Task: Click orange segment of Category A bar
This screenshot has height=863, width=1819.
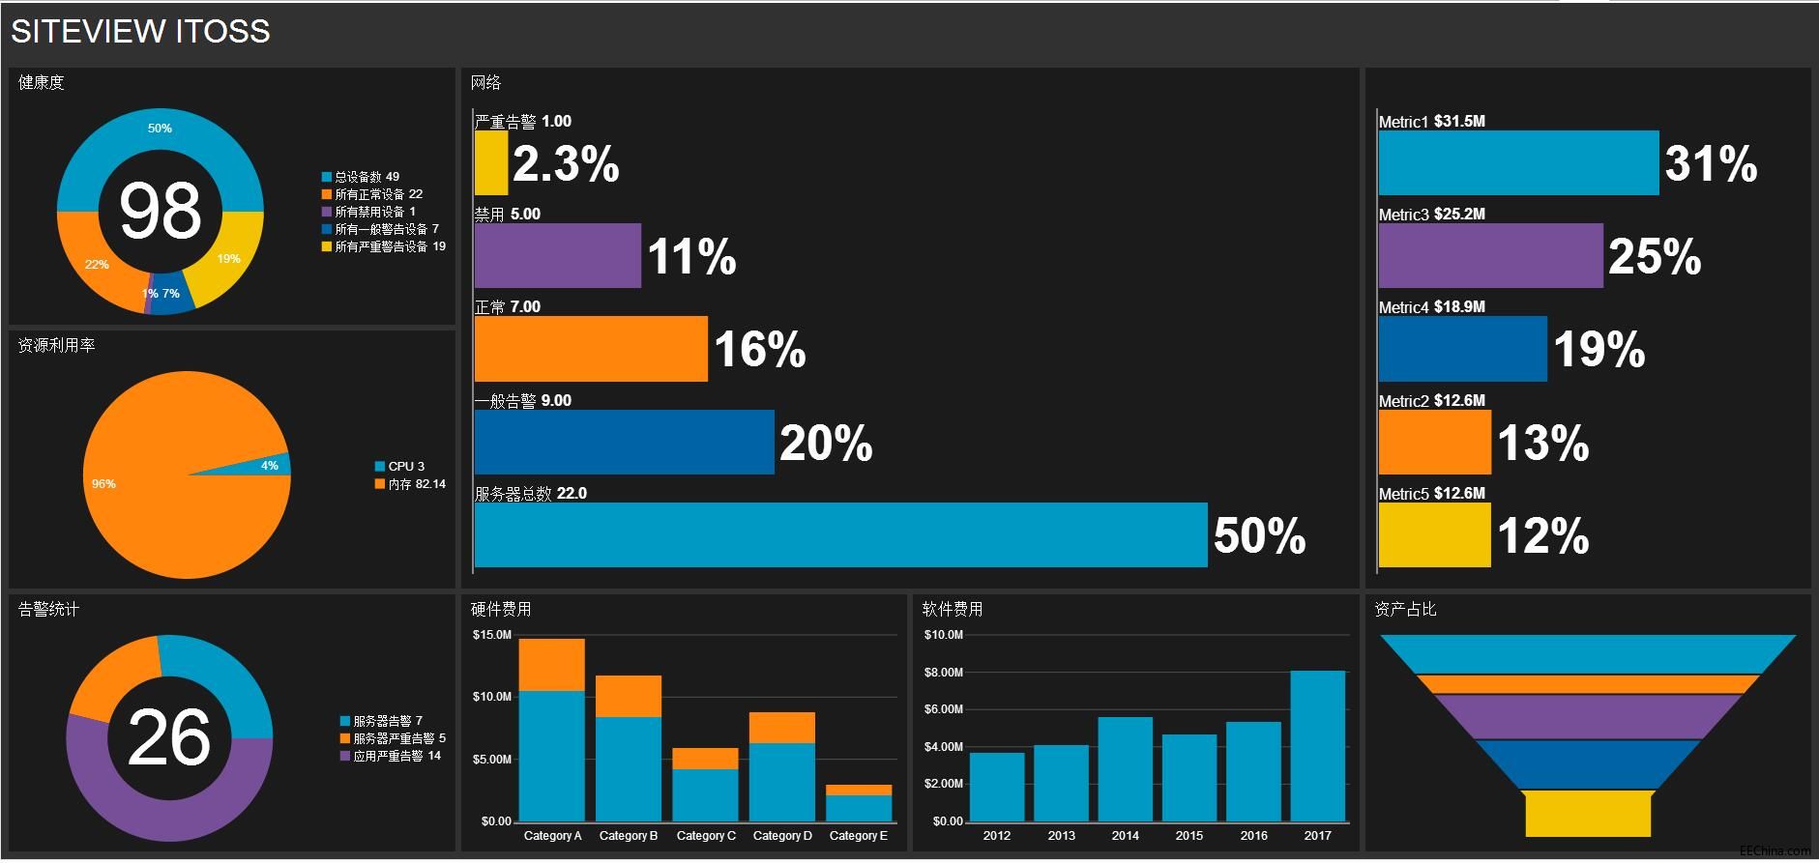Action: (551, 665)
